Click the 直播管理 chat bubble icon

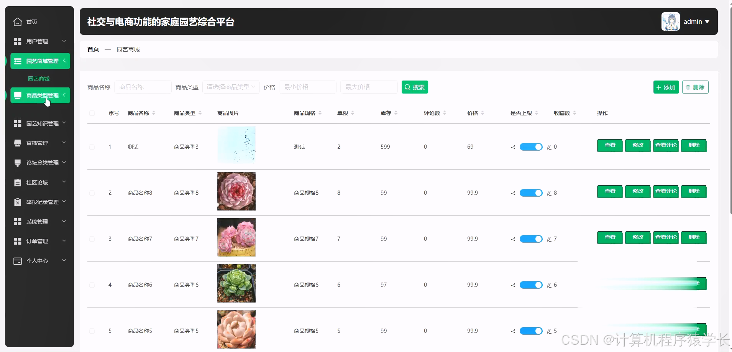point(18,143)
